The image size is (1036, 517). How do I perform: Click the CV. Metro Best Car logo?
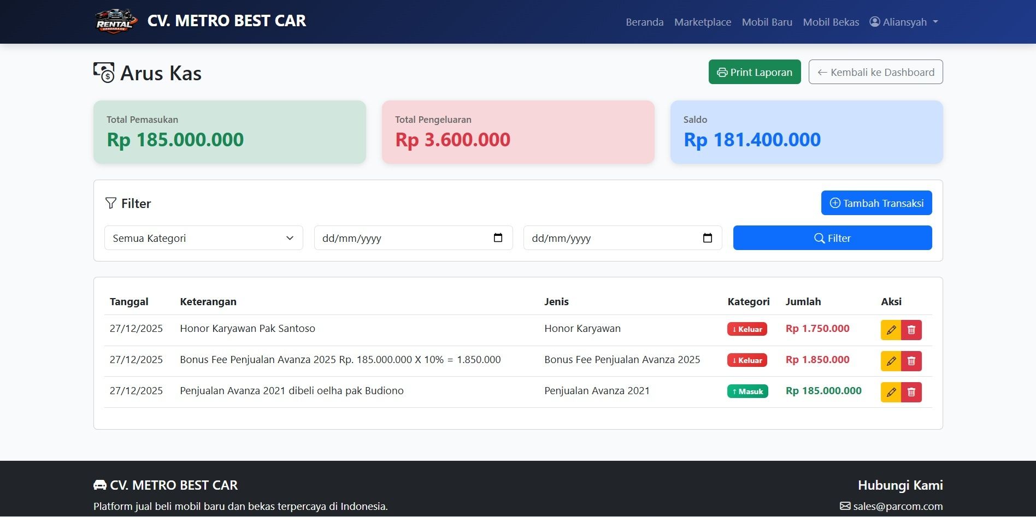coord(114,21)
